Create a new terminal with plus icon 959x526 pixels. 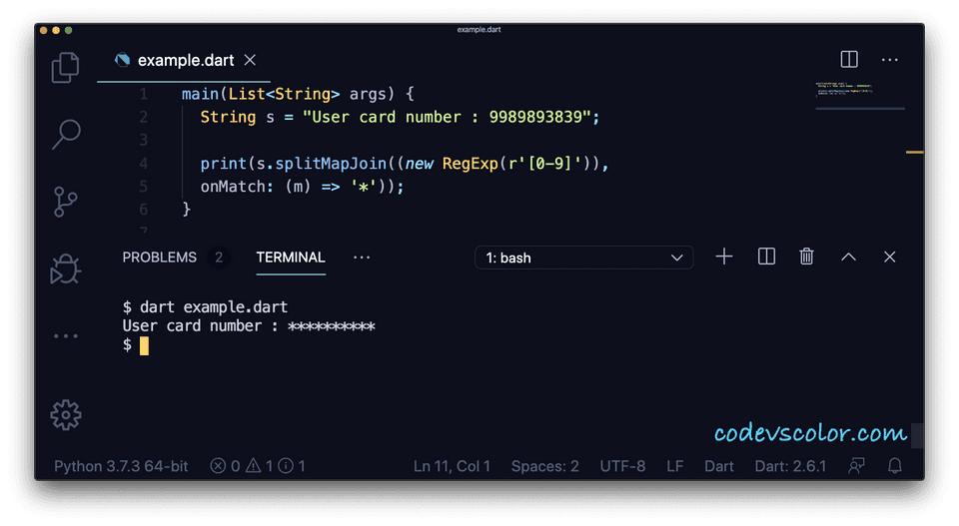tap(724, 258)
